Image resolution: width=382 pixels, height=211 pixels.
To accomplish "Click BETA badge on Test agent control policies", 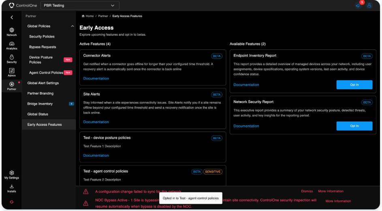I will [x=197, y=172].
